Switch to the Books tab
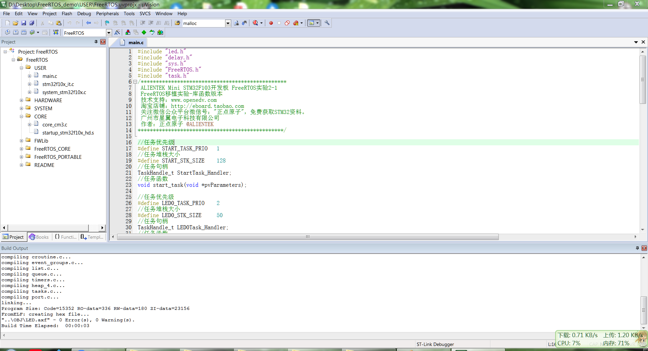This screenshot has width=648, height=351. point(39,237)
